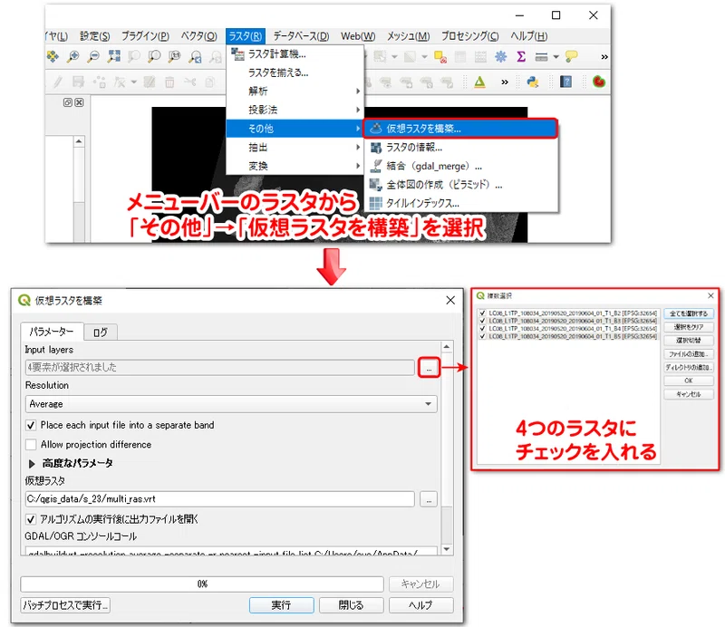Toggle 'Place each input file into a separate band'
The width and height of the screenshot is (725, 627).
click(x=31, y=425)
